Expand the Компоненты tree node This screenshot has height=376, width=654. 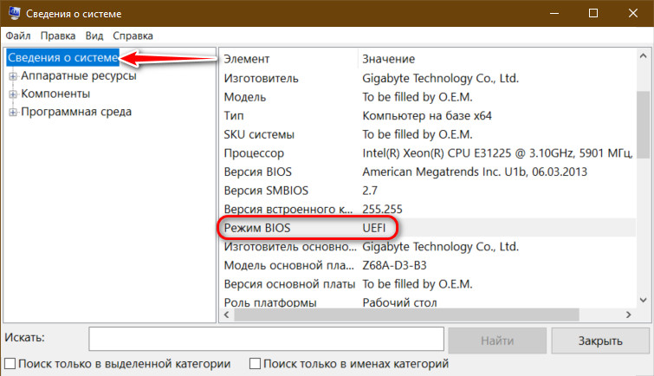click(x=13, y=94)
